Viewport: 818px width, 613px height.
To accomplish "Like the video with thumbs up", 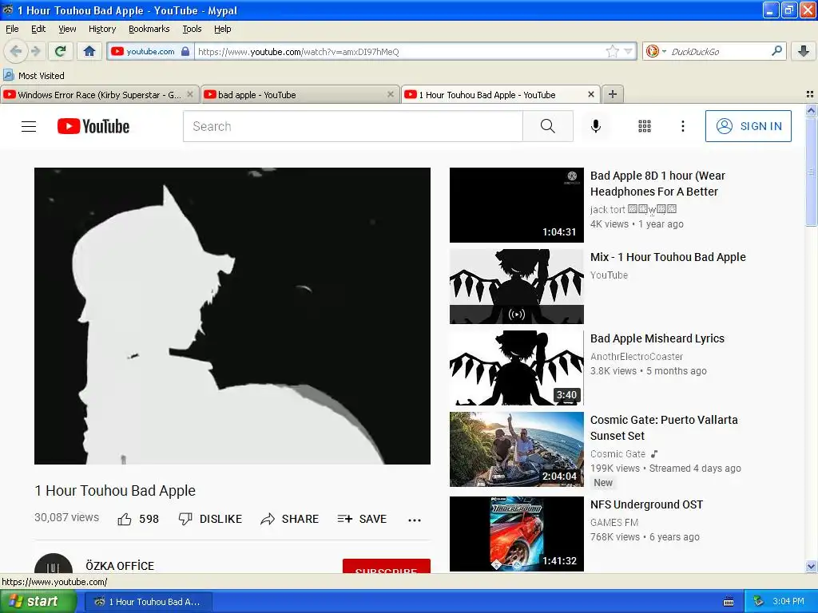I will coord(137,519).
